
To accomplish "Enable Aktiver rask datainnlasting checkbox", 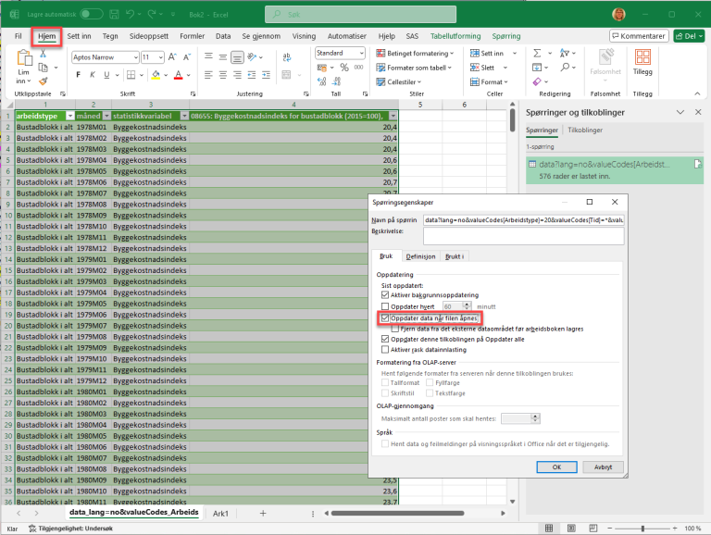I will [386, 350].
